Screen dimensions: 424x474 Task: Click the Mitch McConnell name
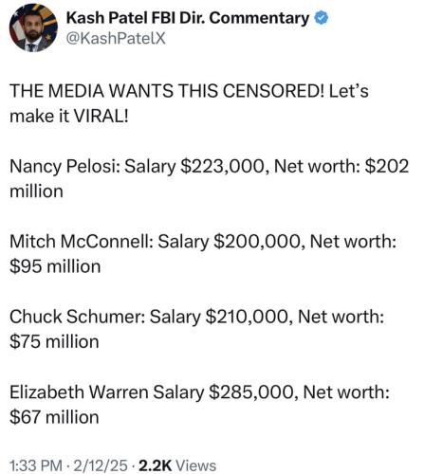[x=82, y=242]
